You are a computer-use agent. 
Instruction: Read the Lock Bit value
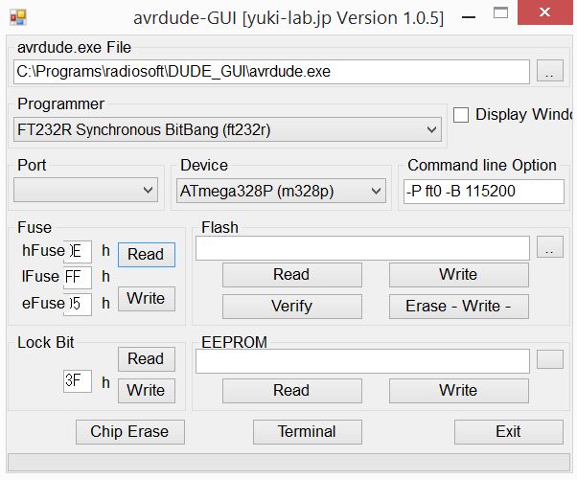[146, 359]
